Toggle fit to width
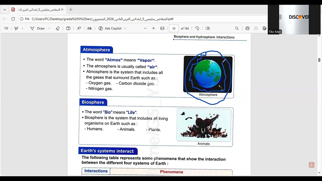 click(x=162, y=28)
